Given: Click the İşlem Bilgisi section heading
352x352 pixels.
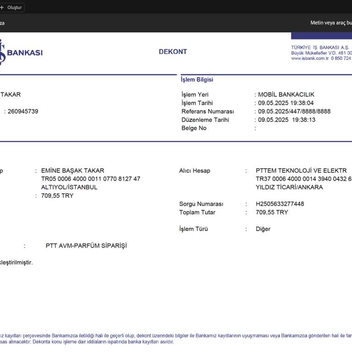Looking at the screenshot, I should pyautogui.click(x=197, y=79).
